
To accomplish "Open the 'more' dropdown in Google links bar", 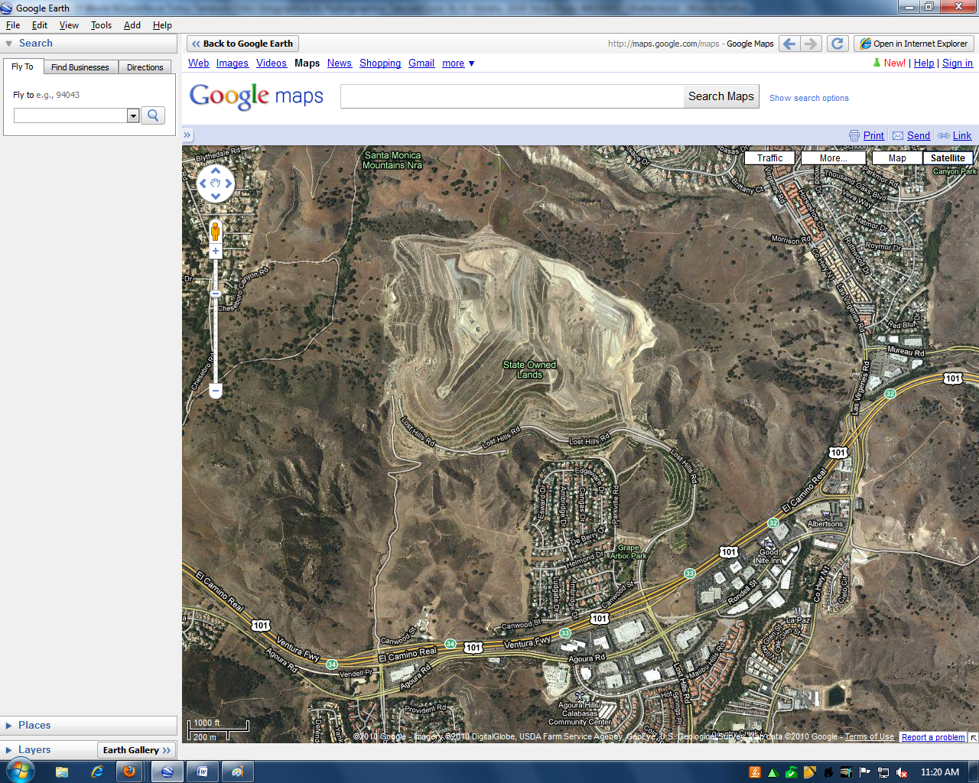I will pyautogui.click(x=457, y=63).
